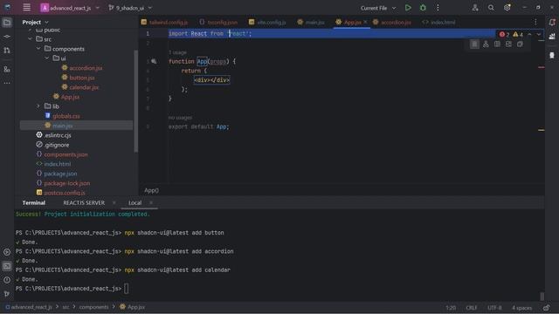Select the REACTJS SERVER terminal tab
The width and height of the screenshot is (559, 314).
point(84,202)
